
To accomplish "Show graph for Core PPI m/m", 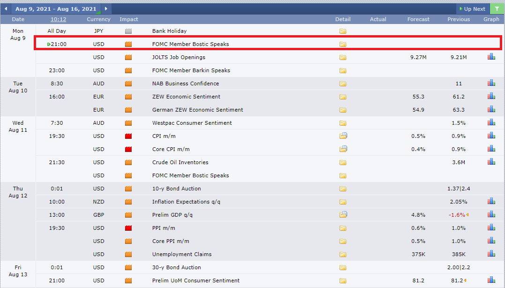I will [x=491, y=241].
